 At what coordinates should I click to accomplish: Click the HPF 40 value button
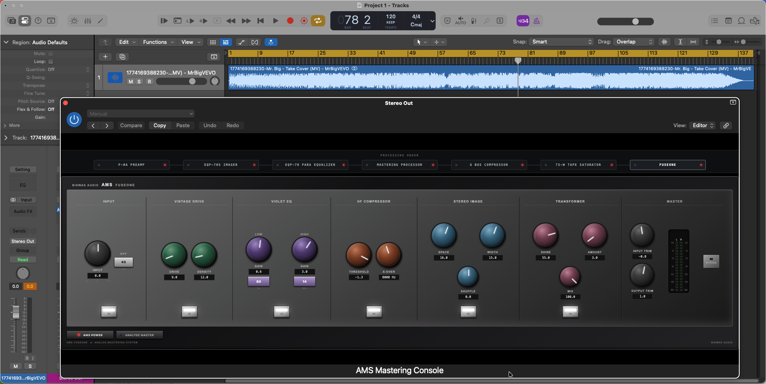(123, 262)
